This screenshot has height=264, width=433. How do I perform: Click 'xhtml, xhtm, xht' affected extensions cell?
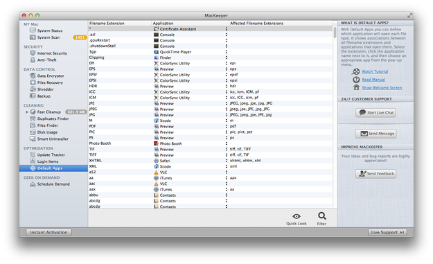point(245,161)
